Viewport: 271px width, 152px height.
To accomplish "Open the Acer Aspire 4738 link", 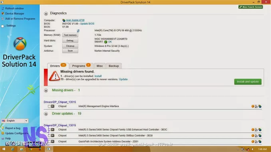I will [75, 20].
